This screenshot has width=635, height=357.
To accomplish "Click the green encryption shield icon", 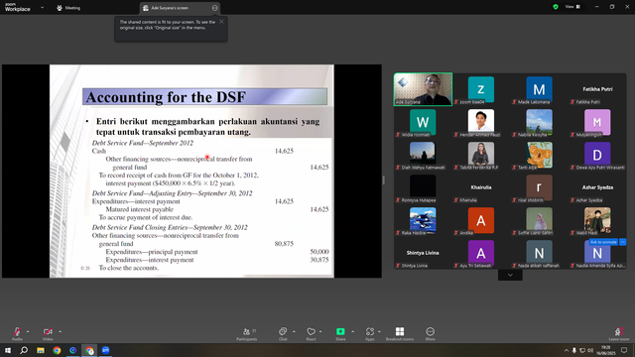I will 556,7.
